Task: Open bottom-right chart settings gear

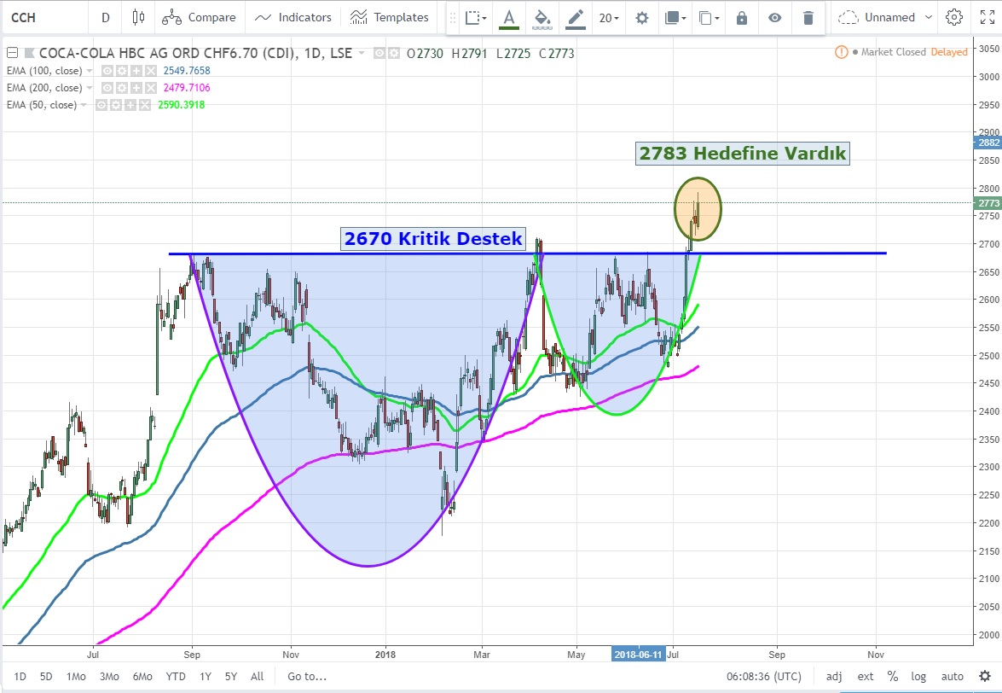Action: click(x=985, y=676)
